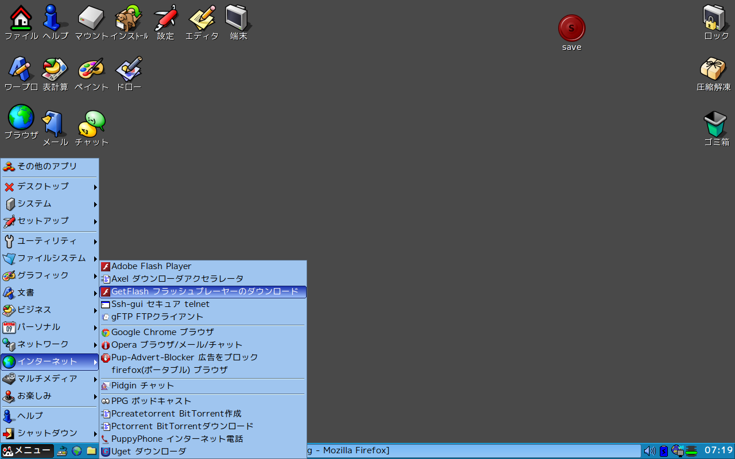The height and width of the screenshot is (459, 735).
Task: Click the taskbar yellow folder launcher
Action: click(x=91, y=451)
